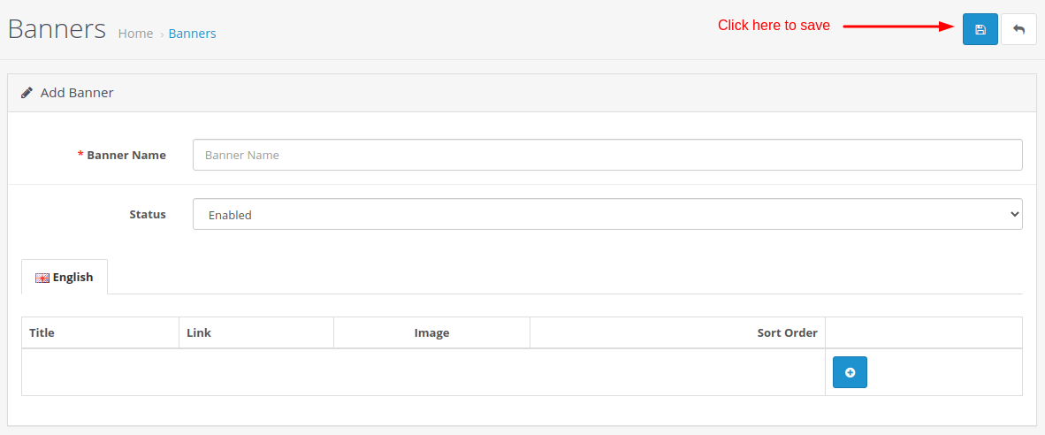Viewport: 1045px width, 435px height.
Task: Click the pencil icon beside Add Banner
Action: click(27, 93)
